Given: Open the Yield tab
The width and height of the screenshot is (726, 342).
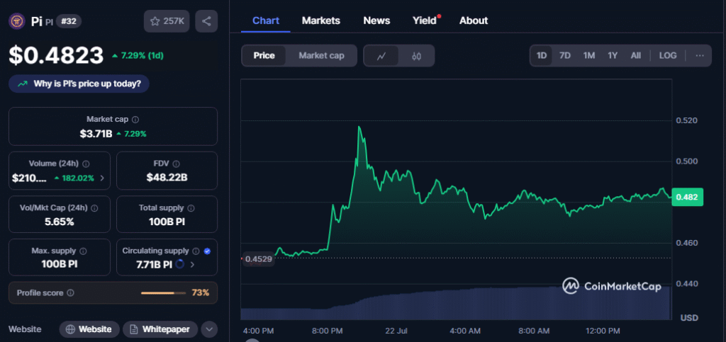Looking at the screenshot, I should (425, 21).
